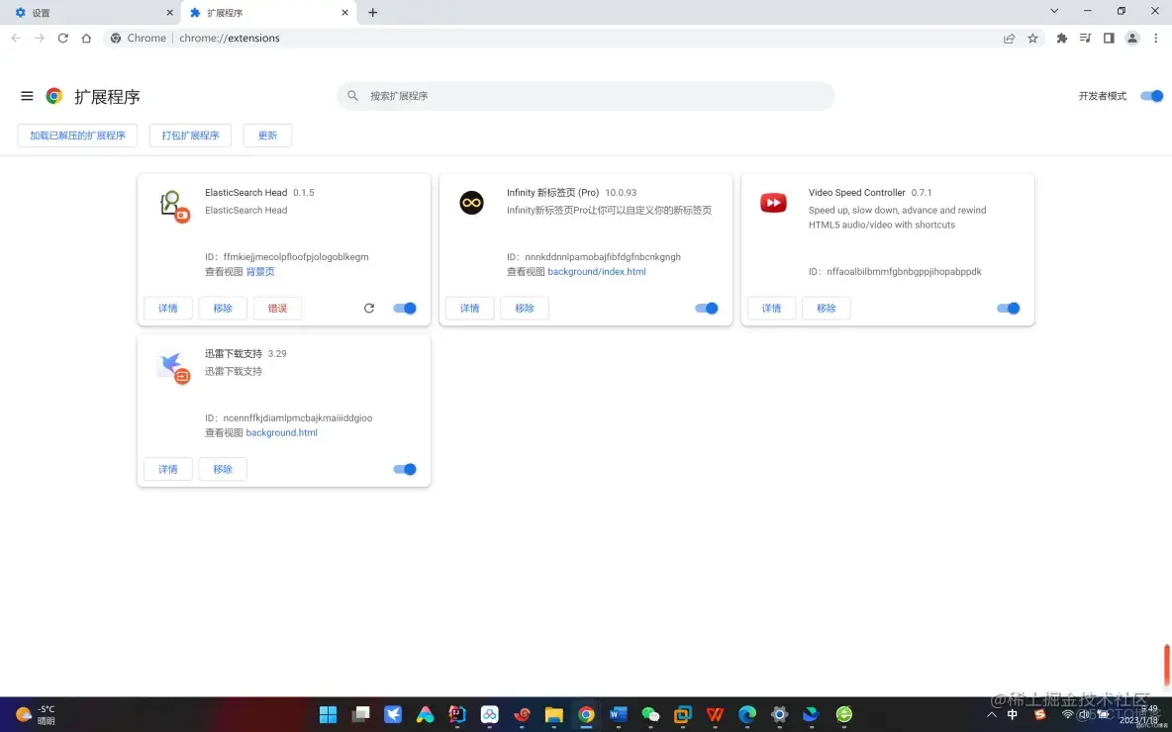Image resolution: width=1172 pixels, height=732 pixels.
Task: Click the 加载已解压的扩展程序 button
Action: [76, 136]
